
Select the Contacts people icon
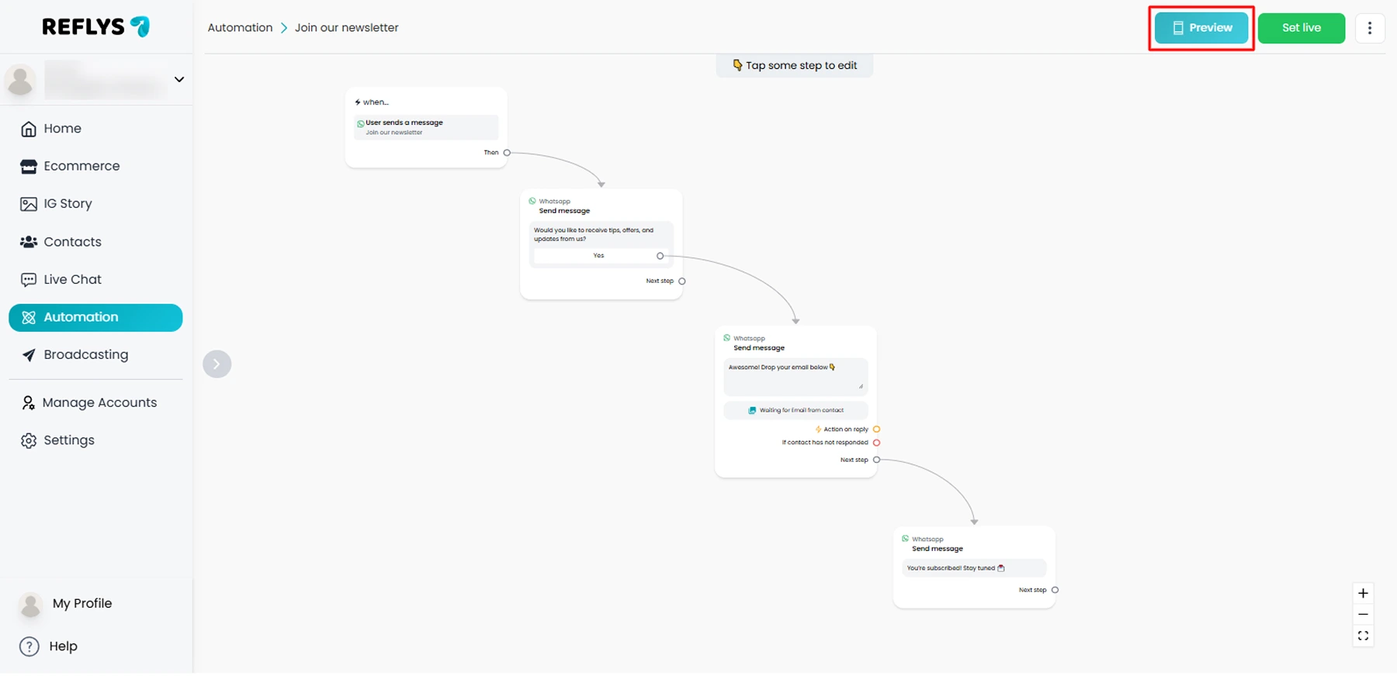[x=29, y=242]
